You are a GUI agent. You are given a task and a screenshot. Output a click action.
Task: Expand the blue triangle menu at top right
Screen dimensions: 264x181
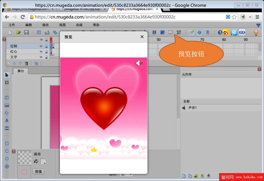point(258,25)
